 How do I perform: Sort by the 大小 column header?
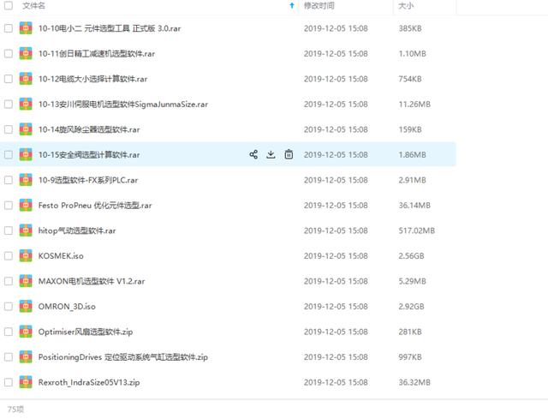click(406, 6)
